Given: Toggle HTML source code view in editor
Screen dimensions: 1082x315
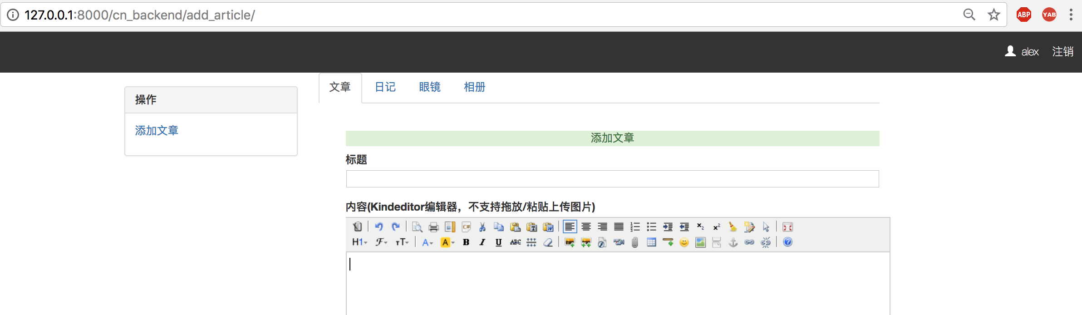Looking at the screenshot, I should point(358,226).
